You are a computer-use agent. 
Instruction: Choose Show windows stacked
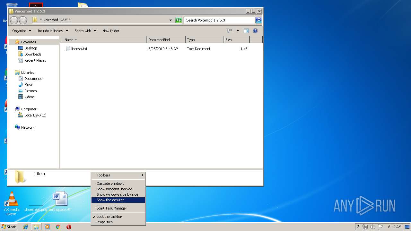(x=118, y=189)
